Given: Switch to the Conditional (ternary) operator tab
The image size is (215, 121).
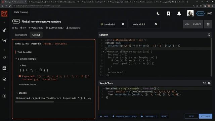Looking at the screenshot, I should pos(67,2).
